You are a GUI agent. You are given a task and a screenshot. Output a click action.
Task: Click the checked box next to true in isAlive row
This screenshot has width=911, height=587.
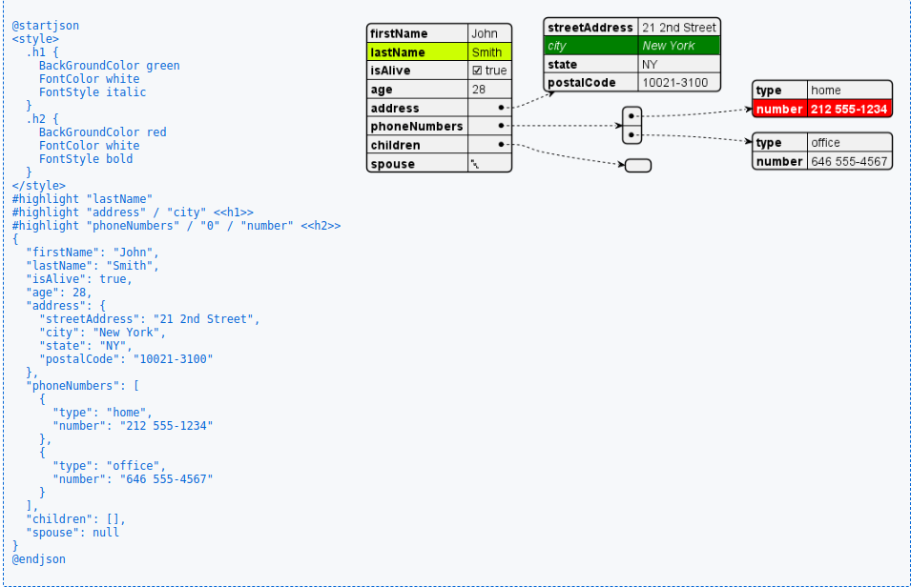(x=477, y=71)
